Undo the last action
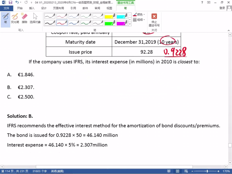 17,2
